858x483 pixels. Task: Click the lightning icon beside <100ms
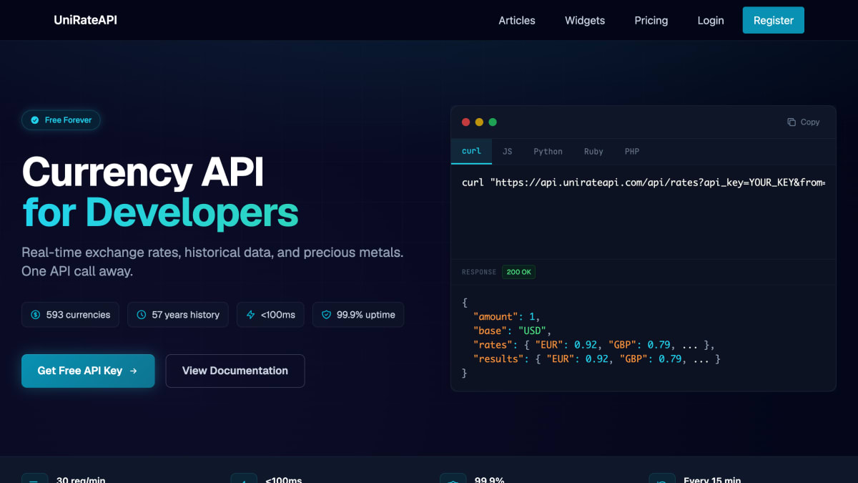[250, 315]
